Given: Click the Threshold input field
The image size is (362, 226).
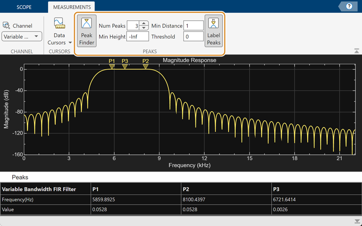Looking at the screenshot, I should (194, 37).
